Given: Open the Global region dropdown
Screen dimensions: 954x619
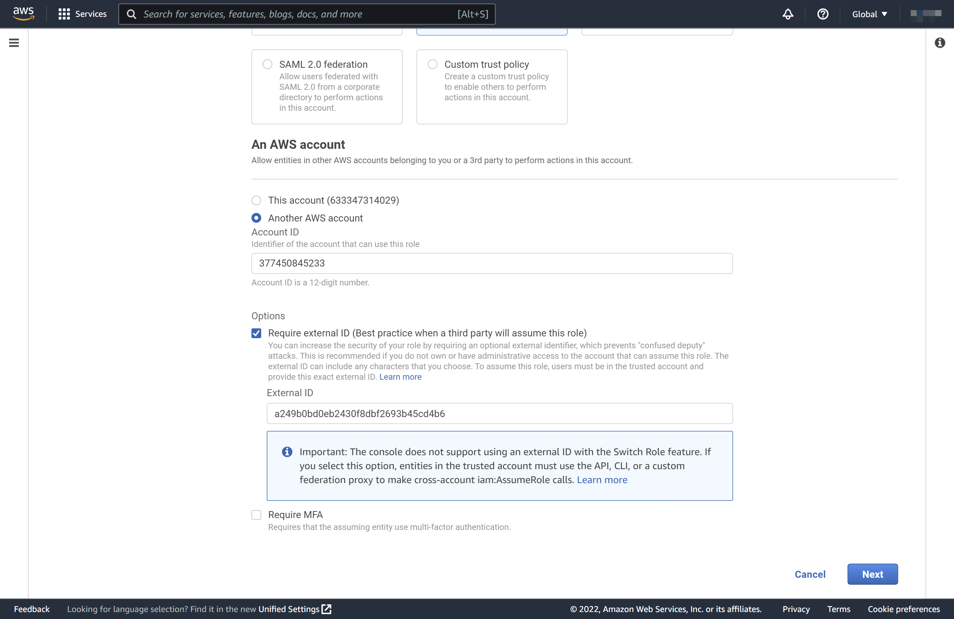Looking at the screenshot, I should (x=869, y=14).
